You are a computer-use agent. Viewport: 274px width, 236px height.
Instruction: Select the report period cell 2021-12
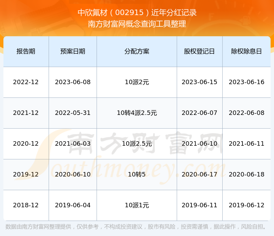(26, 113)
